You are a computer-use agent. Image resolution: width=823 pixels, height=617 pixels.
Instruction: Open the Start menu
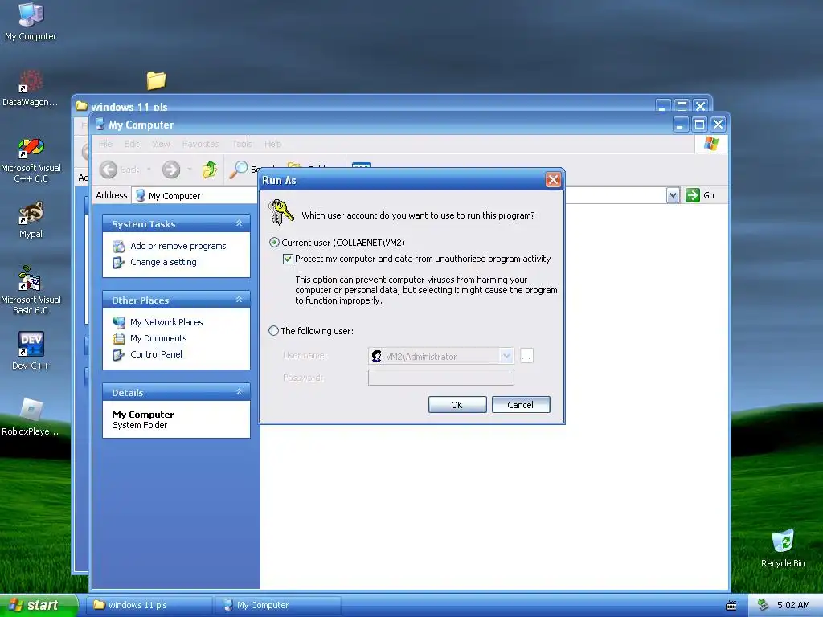pyautogui.click(x=39, y=605)
